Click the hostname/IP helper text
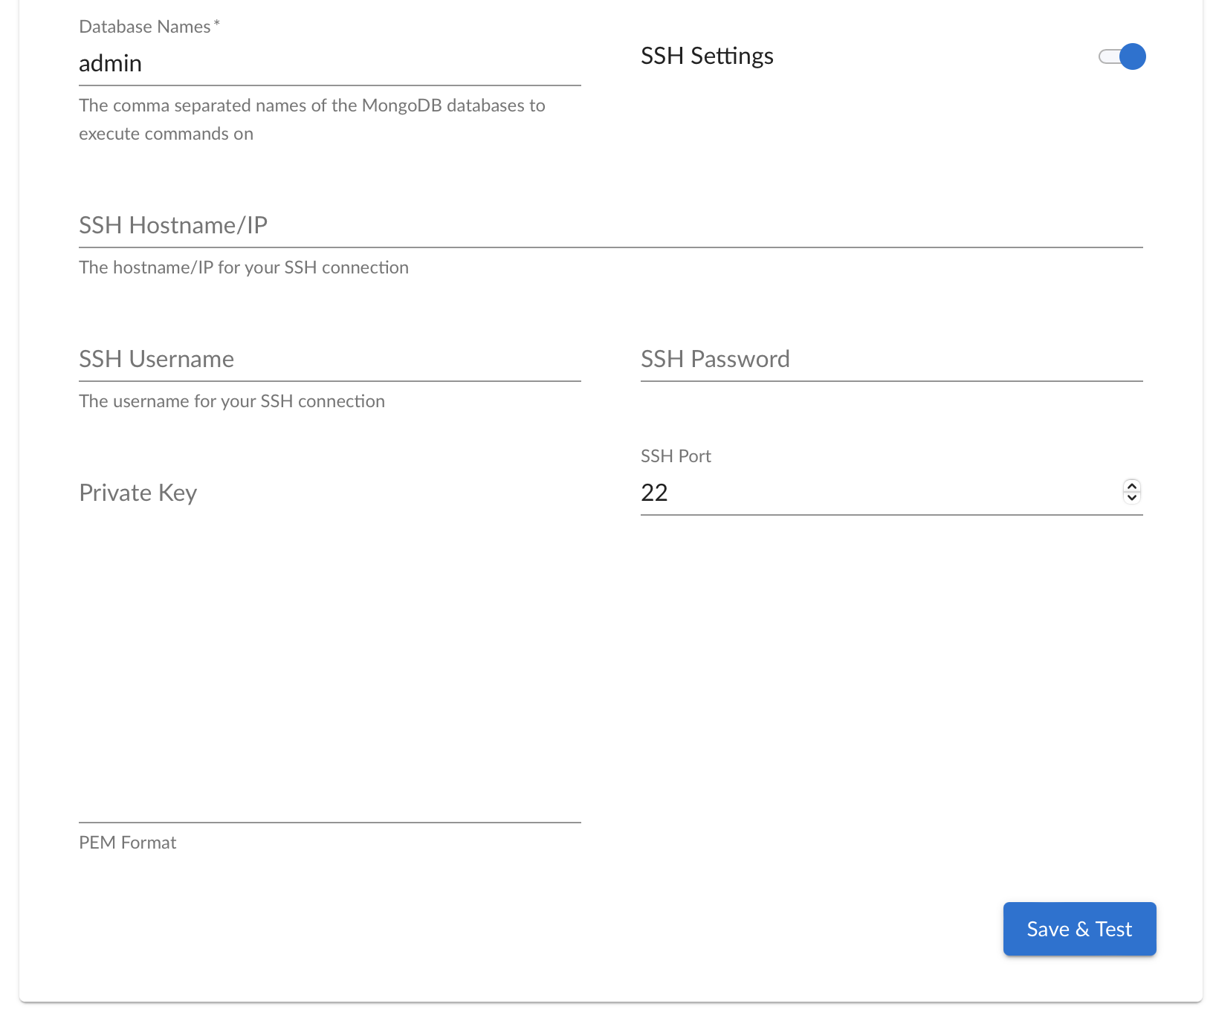This screenshot has height=1021, width=1216. 244,268
